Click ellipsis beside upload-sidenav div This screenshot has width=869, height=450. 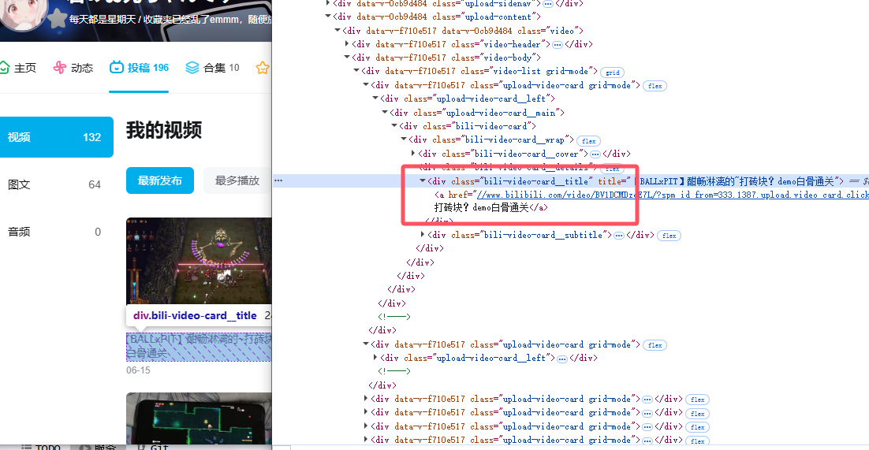click(x=547, y=4)
